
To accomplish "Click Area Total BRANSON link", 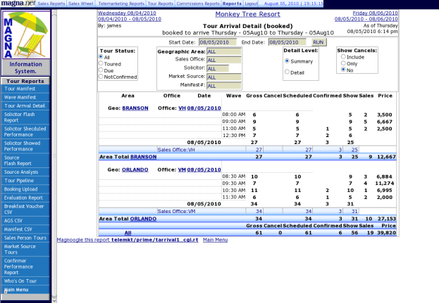I will coord(143,157).
